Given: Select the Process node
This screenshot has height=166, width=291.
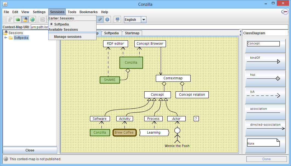Looking at the screenshot, I should pos(153,119).
